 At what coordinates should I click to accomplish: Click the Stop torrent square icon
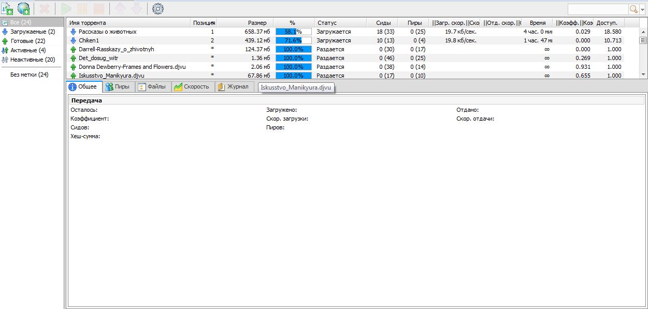tap(99, 9)
